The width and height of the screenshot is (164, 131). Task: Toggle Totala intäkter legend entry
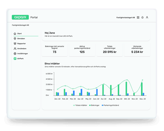point(80,105)
